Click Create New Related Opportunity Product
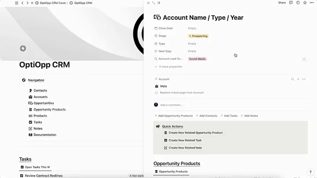The width and height of the screenshot is (317, 178). pyautogui.click(x=193, y=133)
